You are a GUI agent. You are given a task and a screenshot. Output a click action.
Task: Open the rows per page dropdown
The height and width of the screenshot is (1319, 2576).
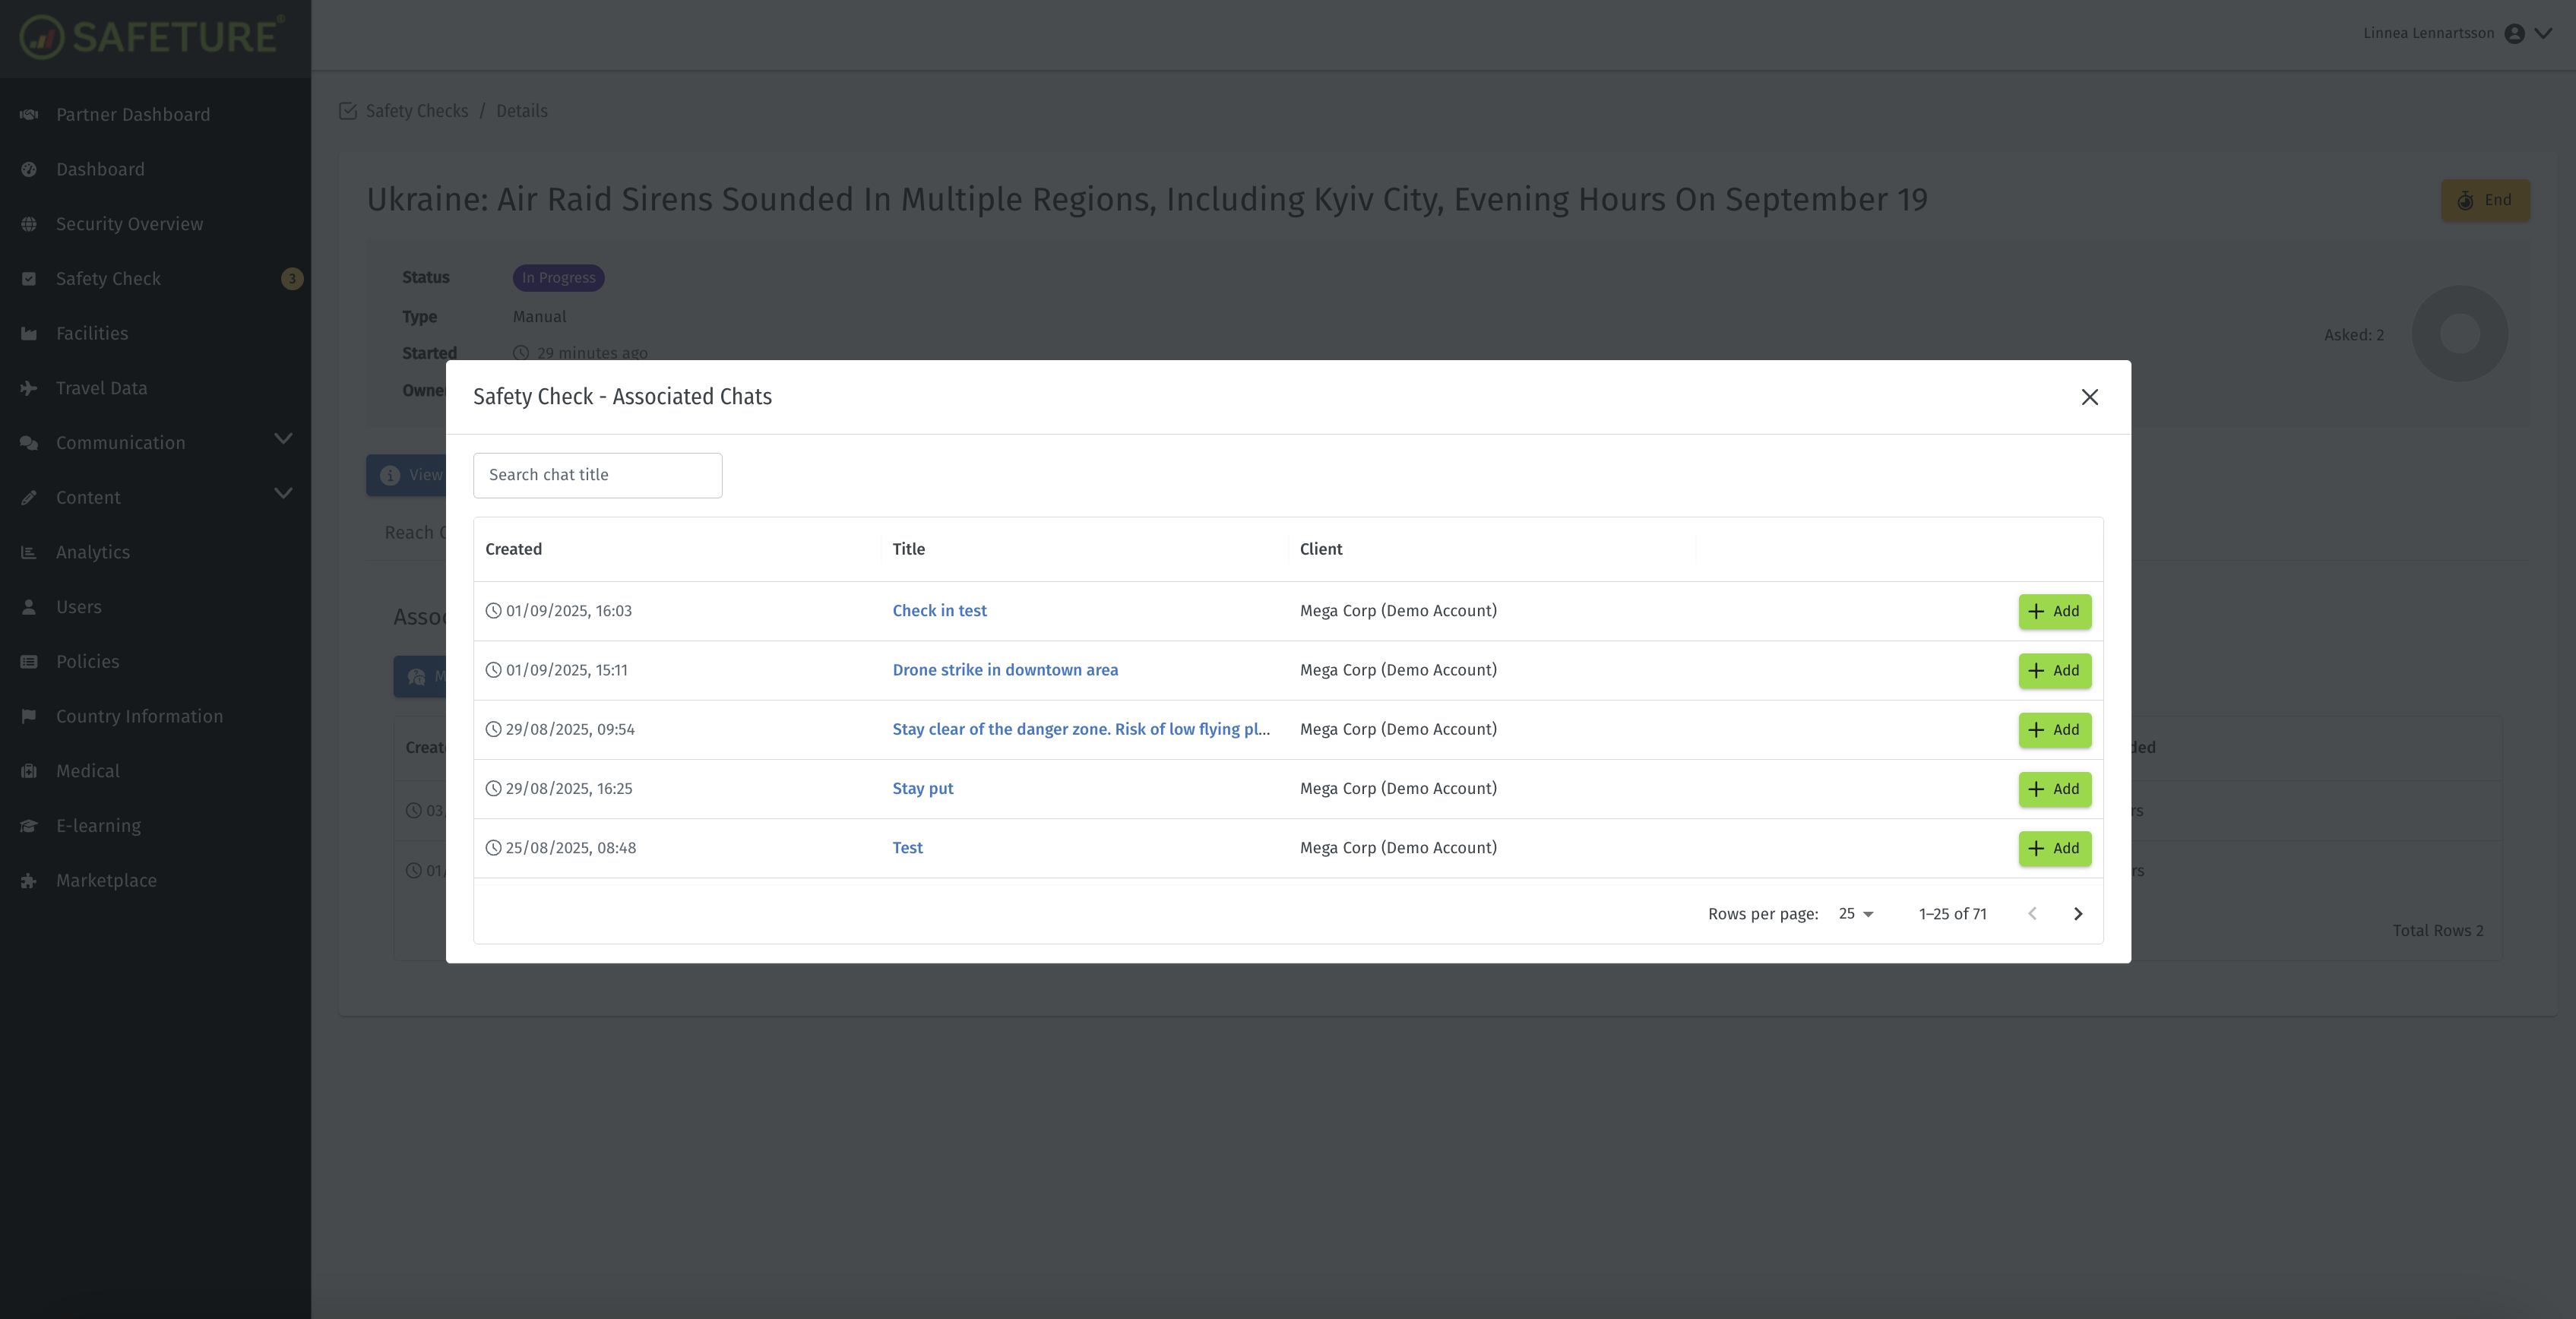[1854, 913]
